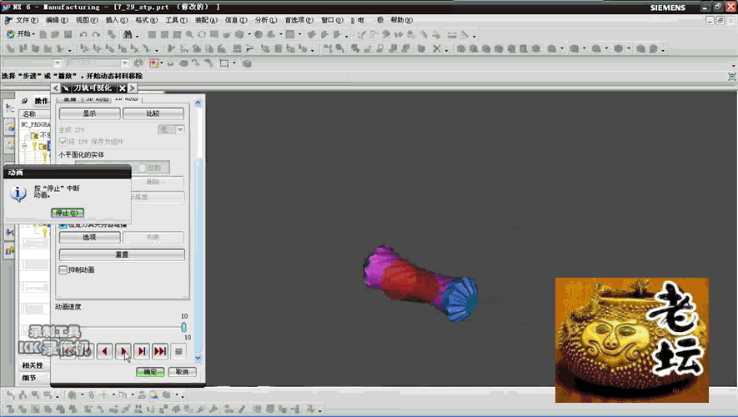
Task: Open the 分析 (Analysis) menu
Action: 266,20
